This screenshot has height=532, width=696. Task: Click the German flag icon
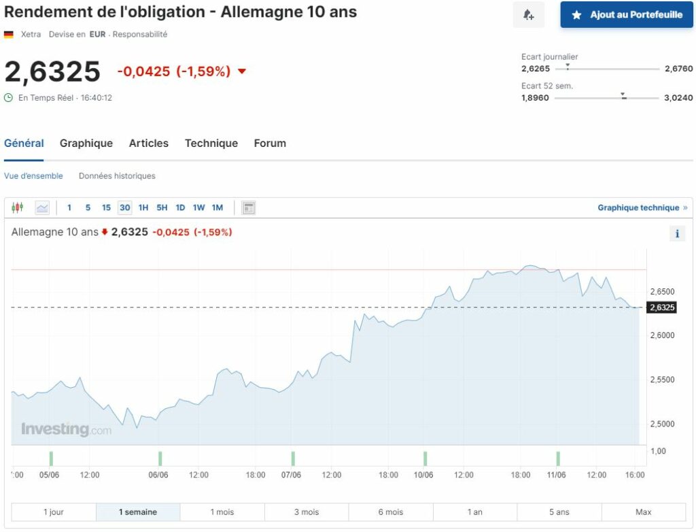[9, 34]
